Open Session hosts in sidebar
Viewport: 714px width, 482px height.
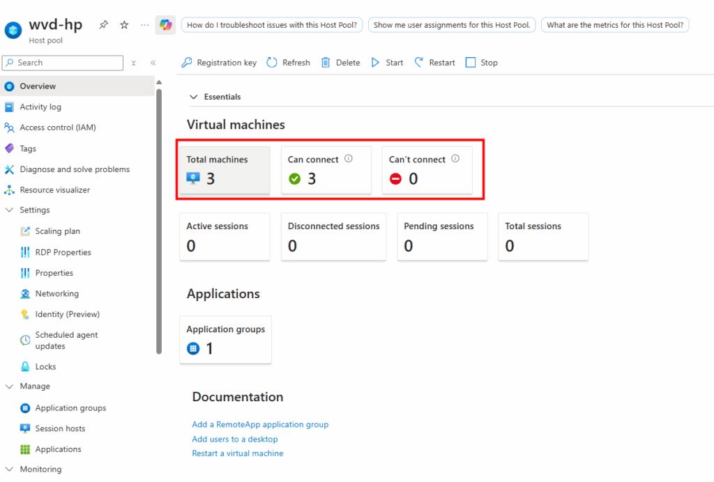pyautogui.click(x=60, y=428)
